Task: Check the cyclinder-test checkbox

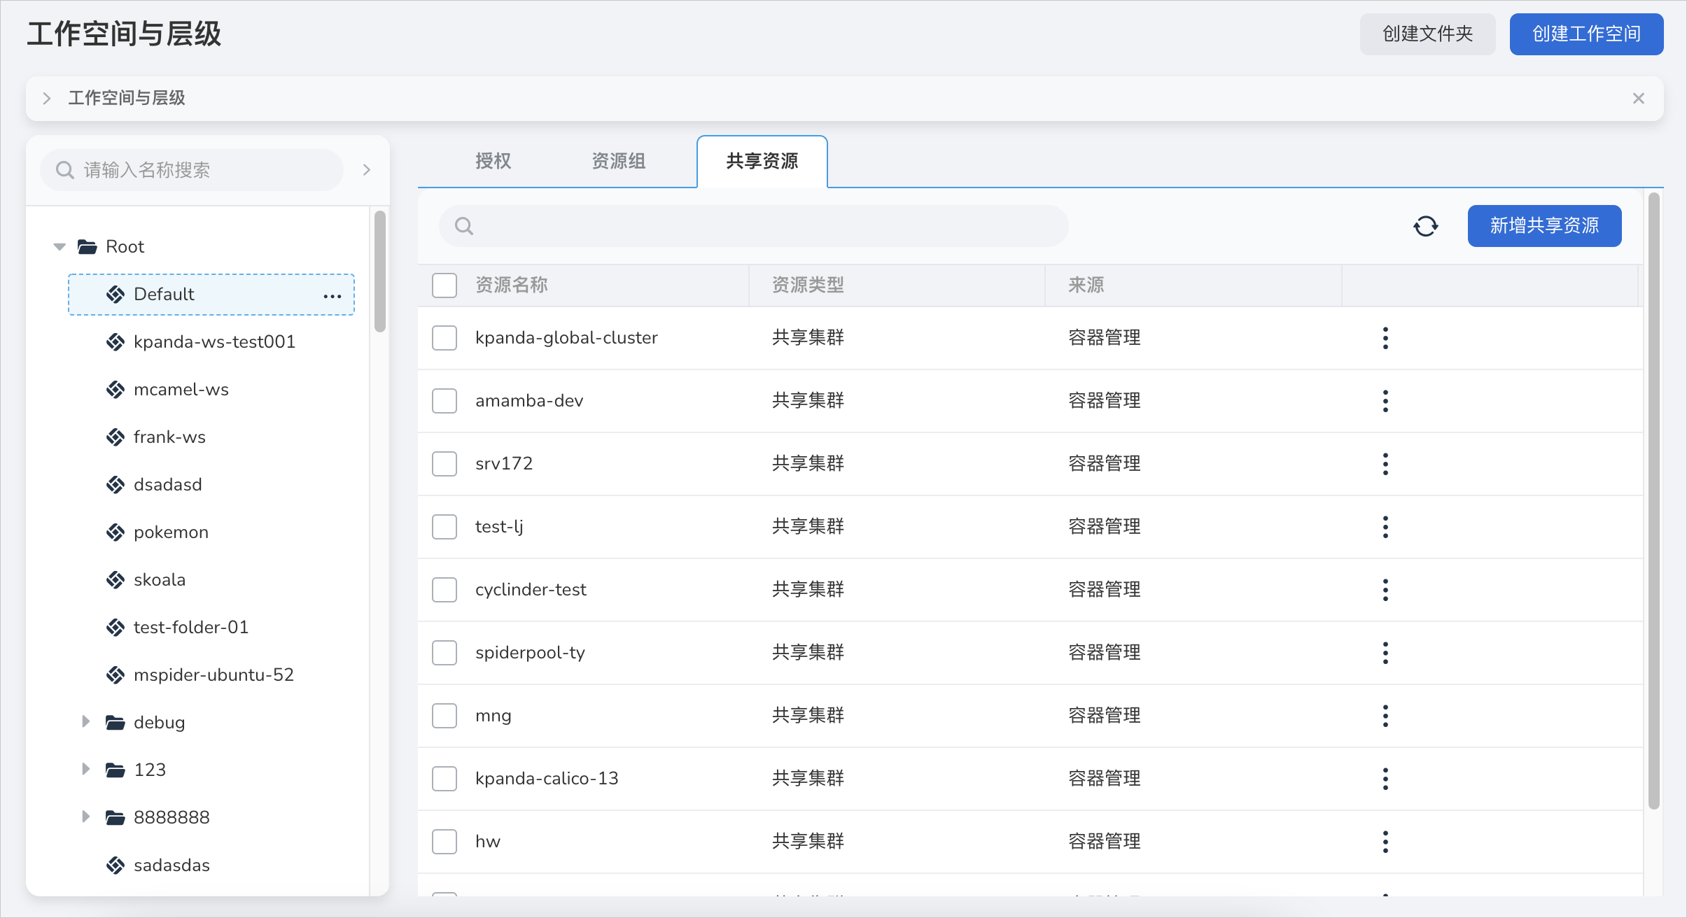Action: (x=444, y=590)
